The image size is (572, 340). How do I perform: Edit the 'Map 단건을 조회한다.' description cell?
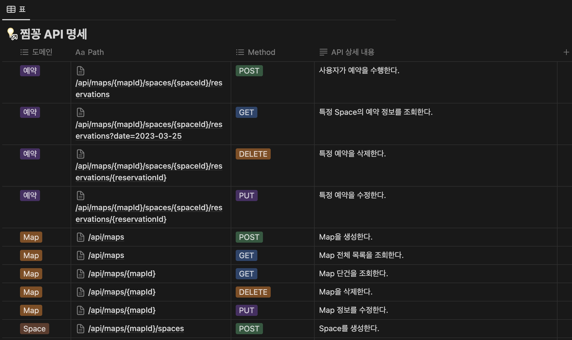point(353,274)
